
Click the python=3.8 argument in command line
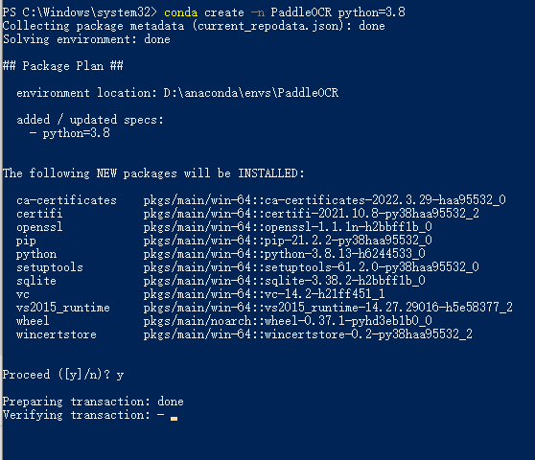(x=372, y=12)
